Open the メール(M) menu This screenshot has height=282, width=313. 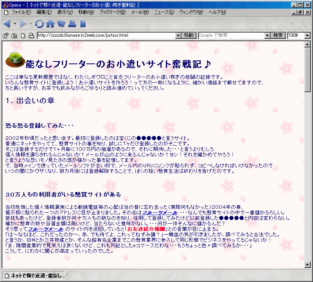click(140, 12)
